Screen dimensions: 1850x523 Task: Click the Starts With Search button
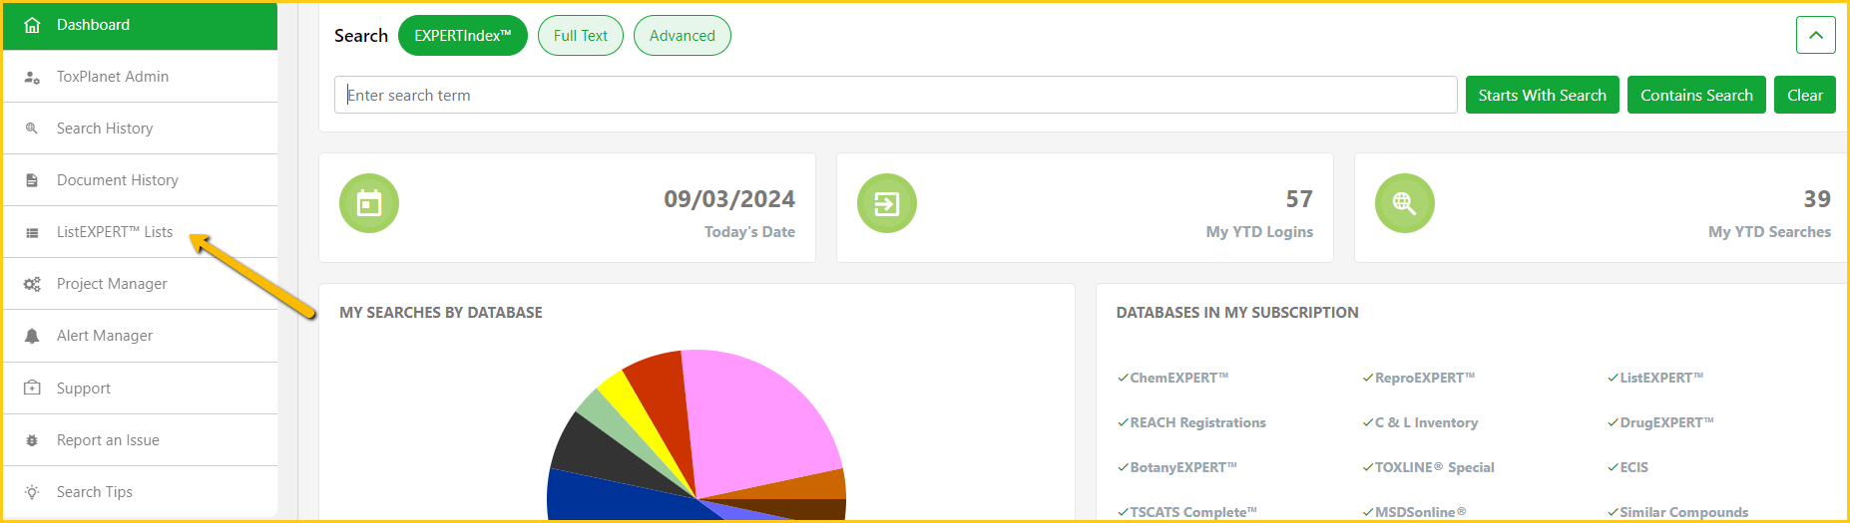pos(1542,96)
